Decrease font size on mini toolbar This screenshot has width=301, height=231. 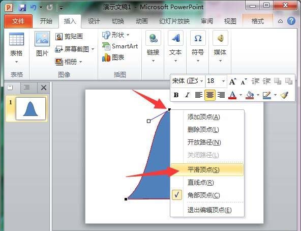coord(244,81)
